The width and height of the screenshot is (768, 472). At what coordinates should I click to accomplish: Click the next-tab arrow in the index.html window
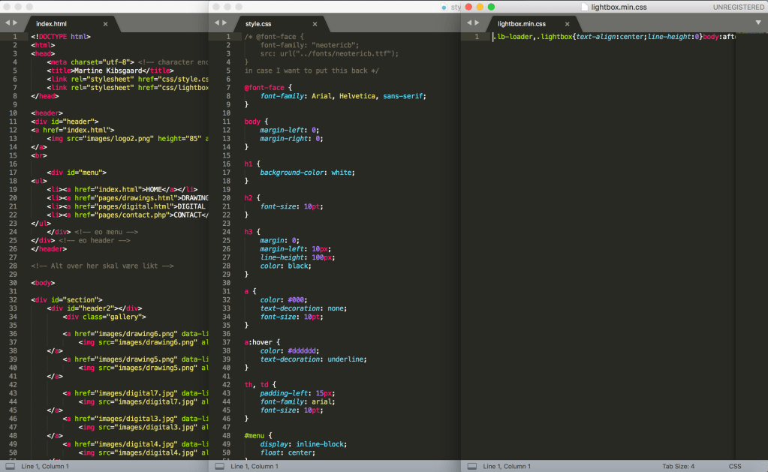(14, 23)
